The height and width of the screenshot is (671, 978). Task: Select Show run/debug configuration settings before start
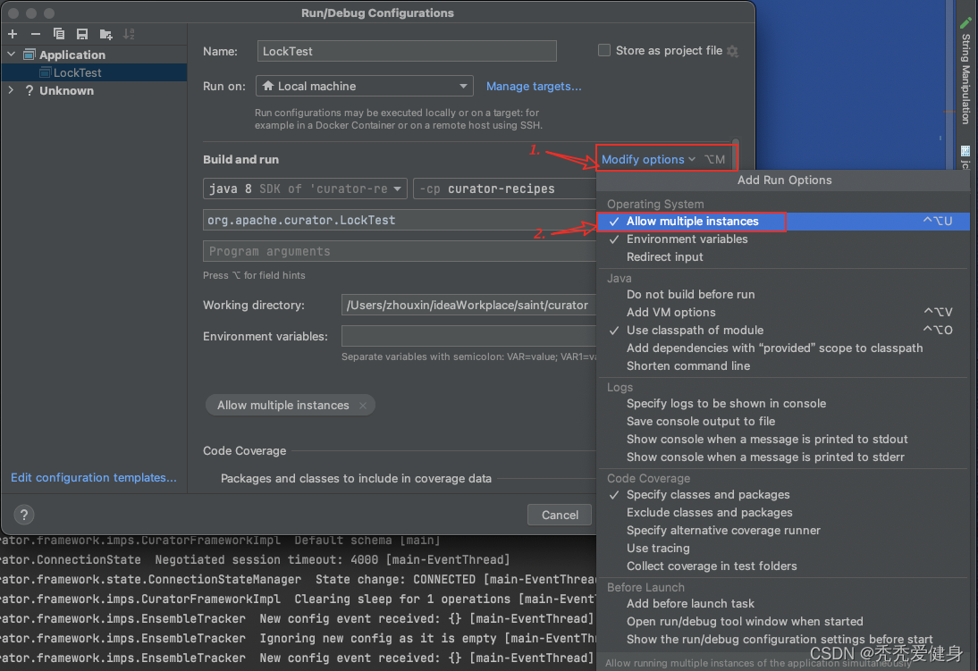(783, 639)
